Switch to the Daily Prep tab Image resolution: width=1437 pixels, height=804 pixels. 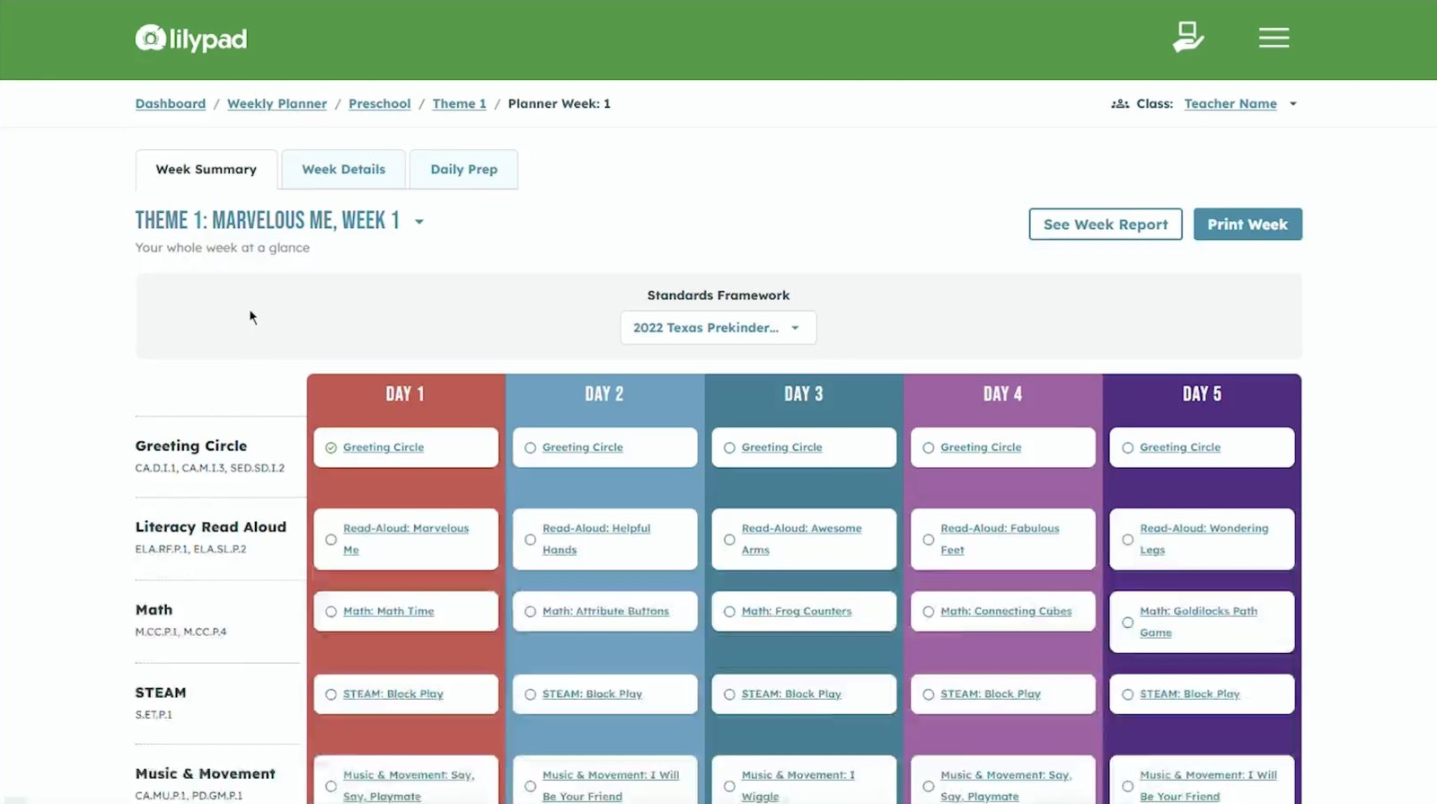pyautogui.click(x=464, y=169)
